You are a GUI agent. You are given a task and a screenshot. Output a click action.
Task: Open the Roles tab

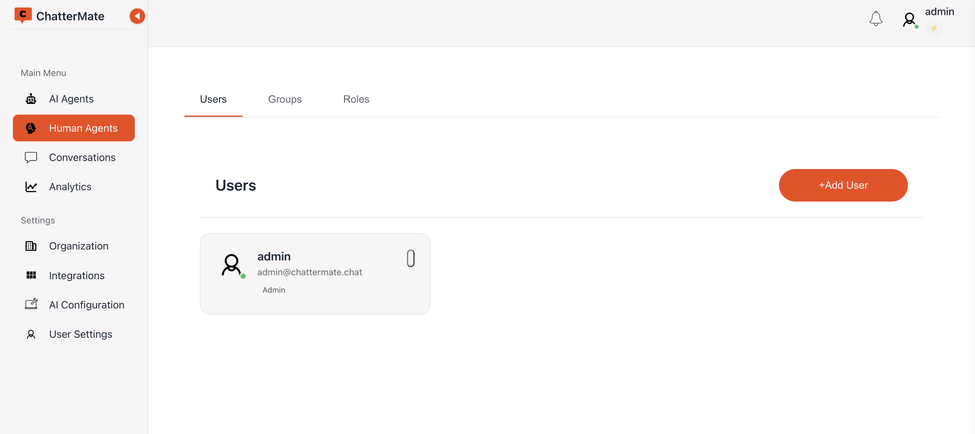[356, 99]
